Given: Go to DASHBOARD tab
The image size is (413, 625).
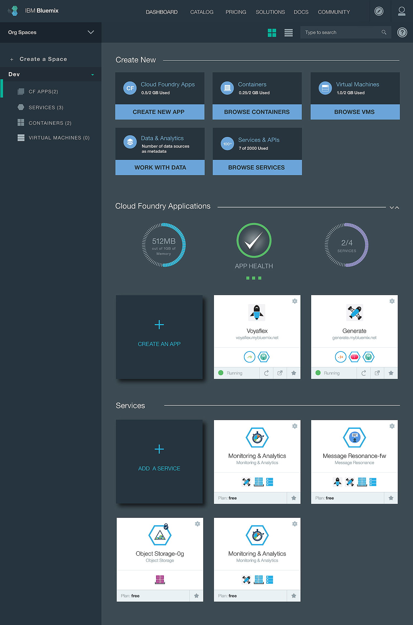Looking at the screenshot, I should click(162, 12).
